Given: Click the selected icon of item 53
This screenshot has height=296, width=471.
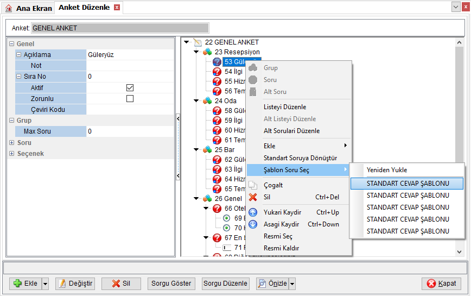Looking at the screenshot, I should point(217,62).
